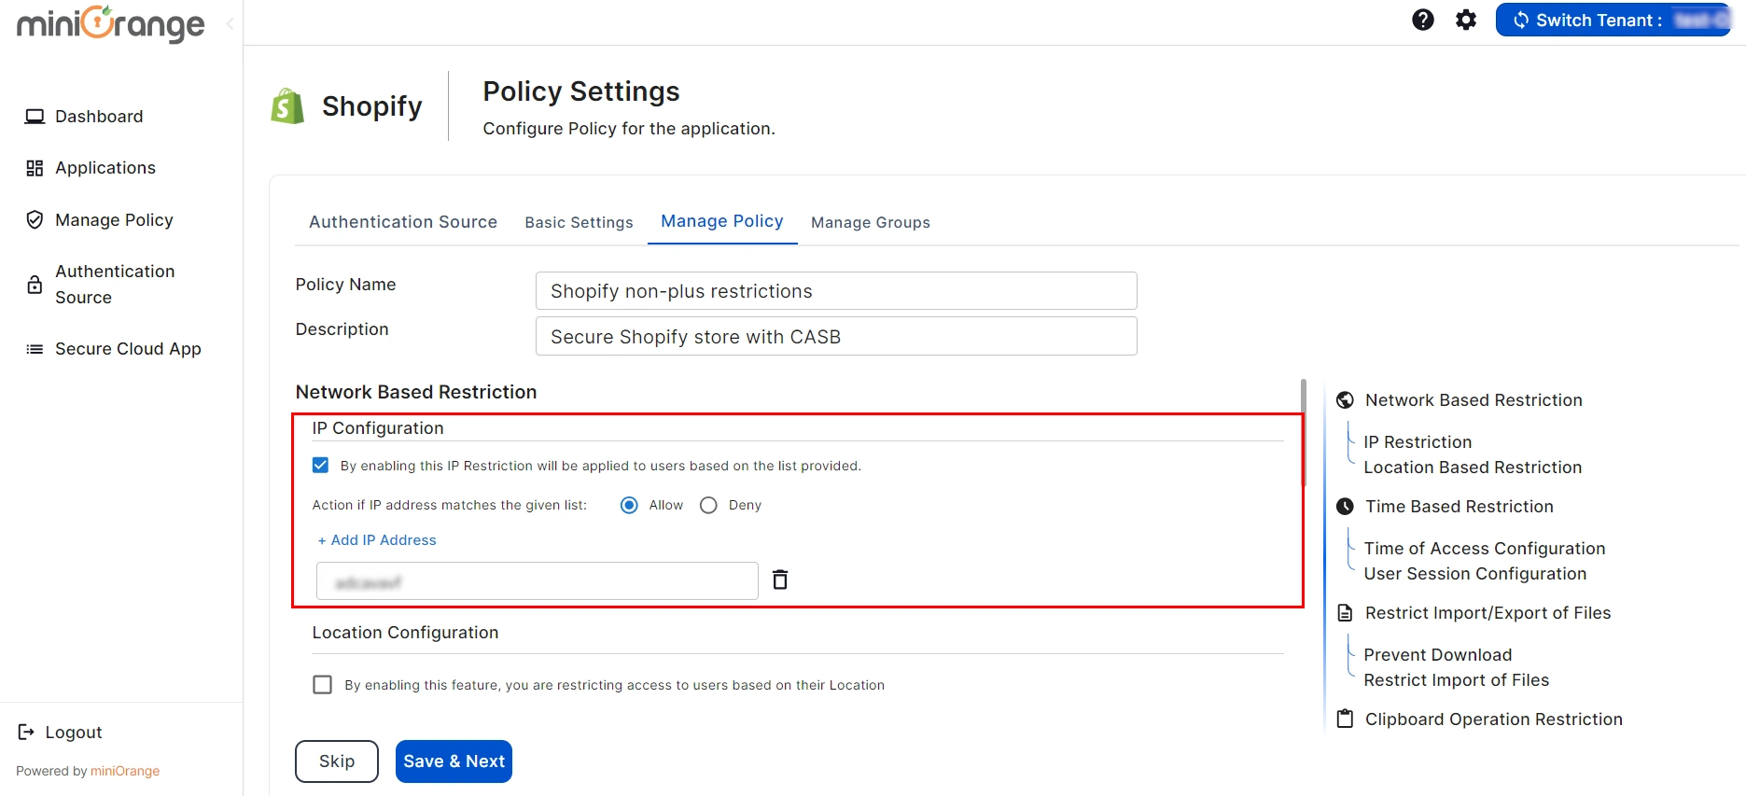The width and height of the screenshot is (1746, 796).
Task: Jump to IP Restriction in outline
Action: tap(1418, 442)
